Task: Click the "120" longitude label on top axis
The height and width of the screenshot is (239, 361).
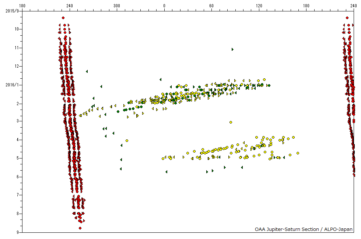Action: (259, 6)
